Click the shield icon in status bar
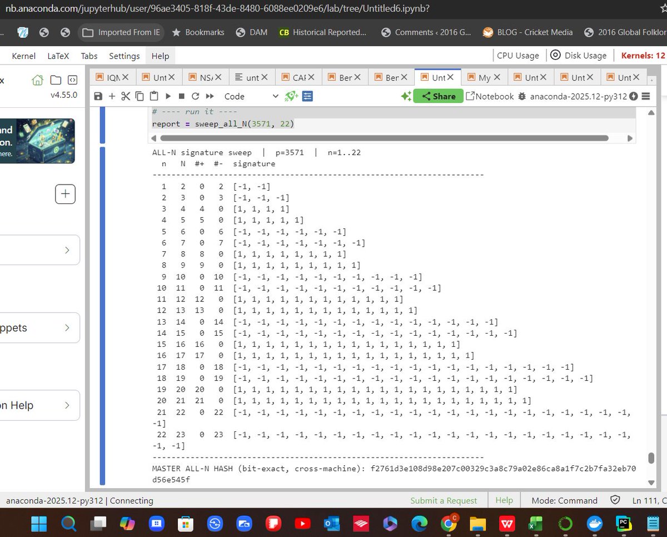 coord(615,500)
